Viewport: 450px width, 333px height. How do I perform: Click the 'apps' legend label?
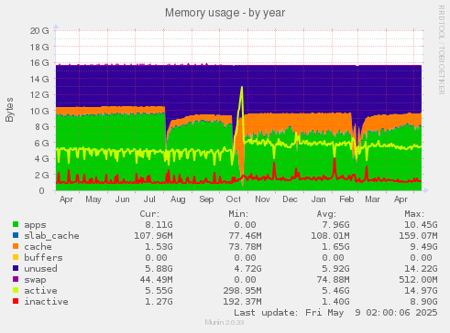pos(35,225)
